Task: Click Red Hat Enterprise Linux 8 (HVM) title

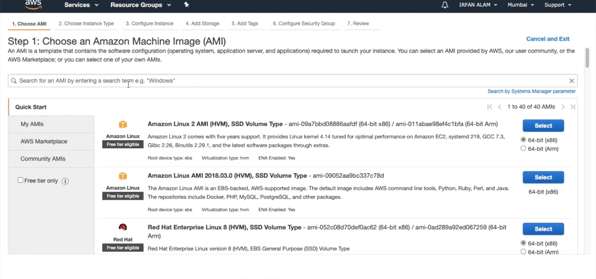Action: pos(224,227)
